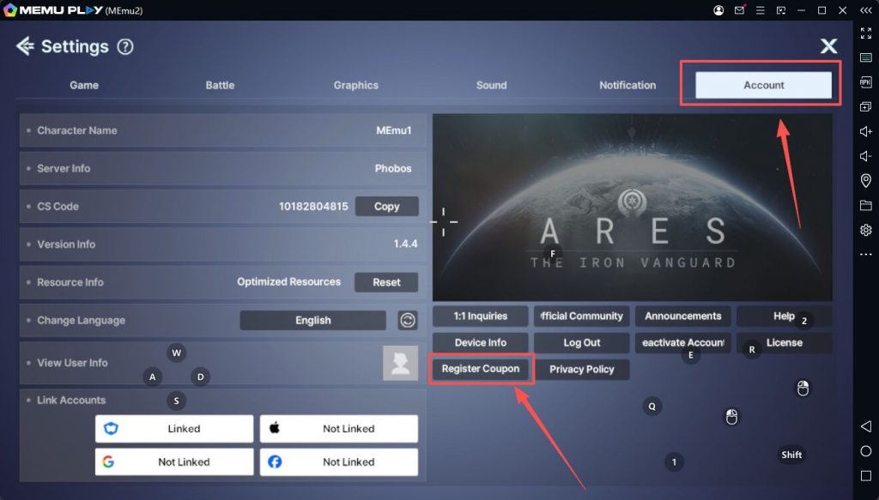
Task: Decrease volume in MEmu sidebar
Action: [x=865, y=155]
